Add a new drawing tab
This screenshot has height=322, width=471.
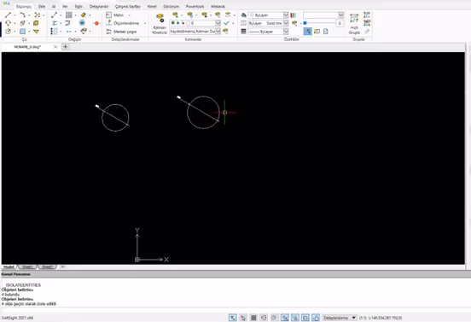point(65,47)
